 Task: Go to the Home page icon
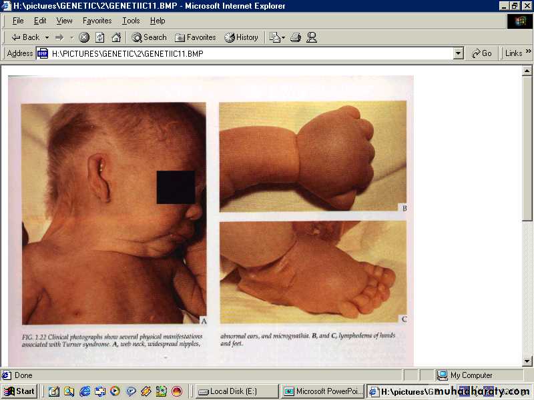pyautogui.click(x=116, y=37)
